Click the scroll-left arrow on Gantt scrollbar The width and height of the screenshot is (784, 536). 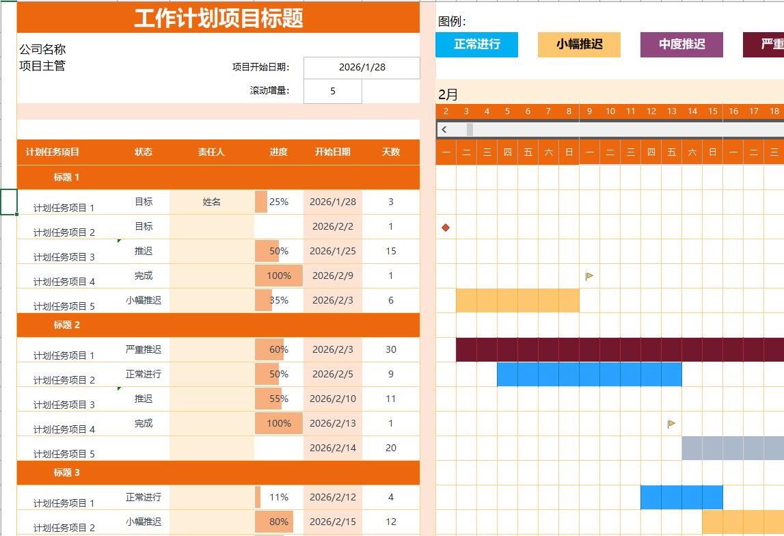(x=444, y=129)
